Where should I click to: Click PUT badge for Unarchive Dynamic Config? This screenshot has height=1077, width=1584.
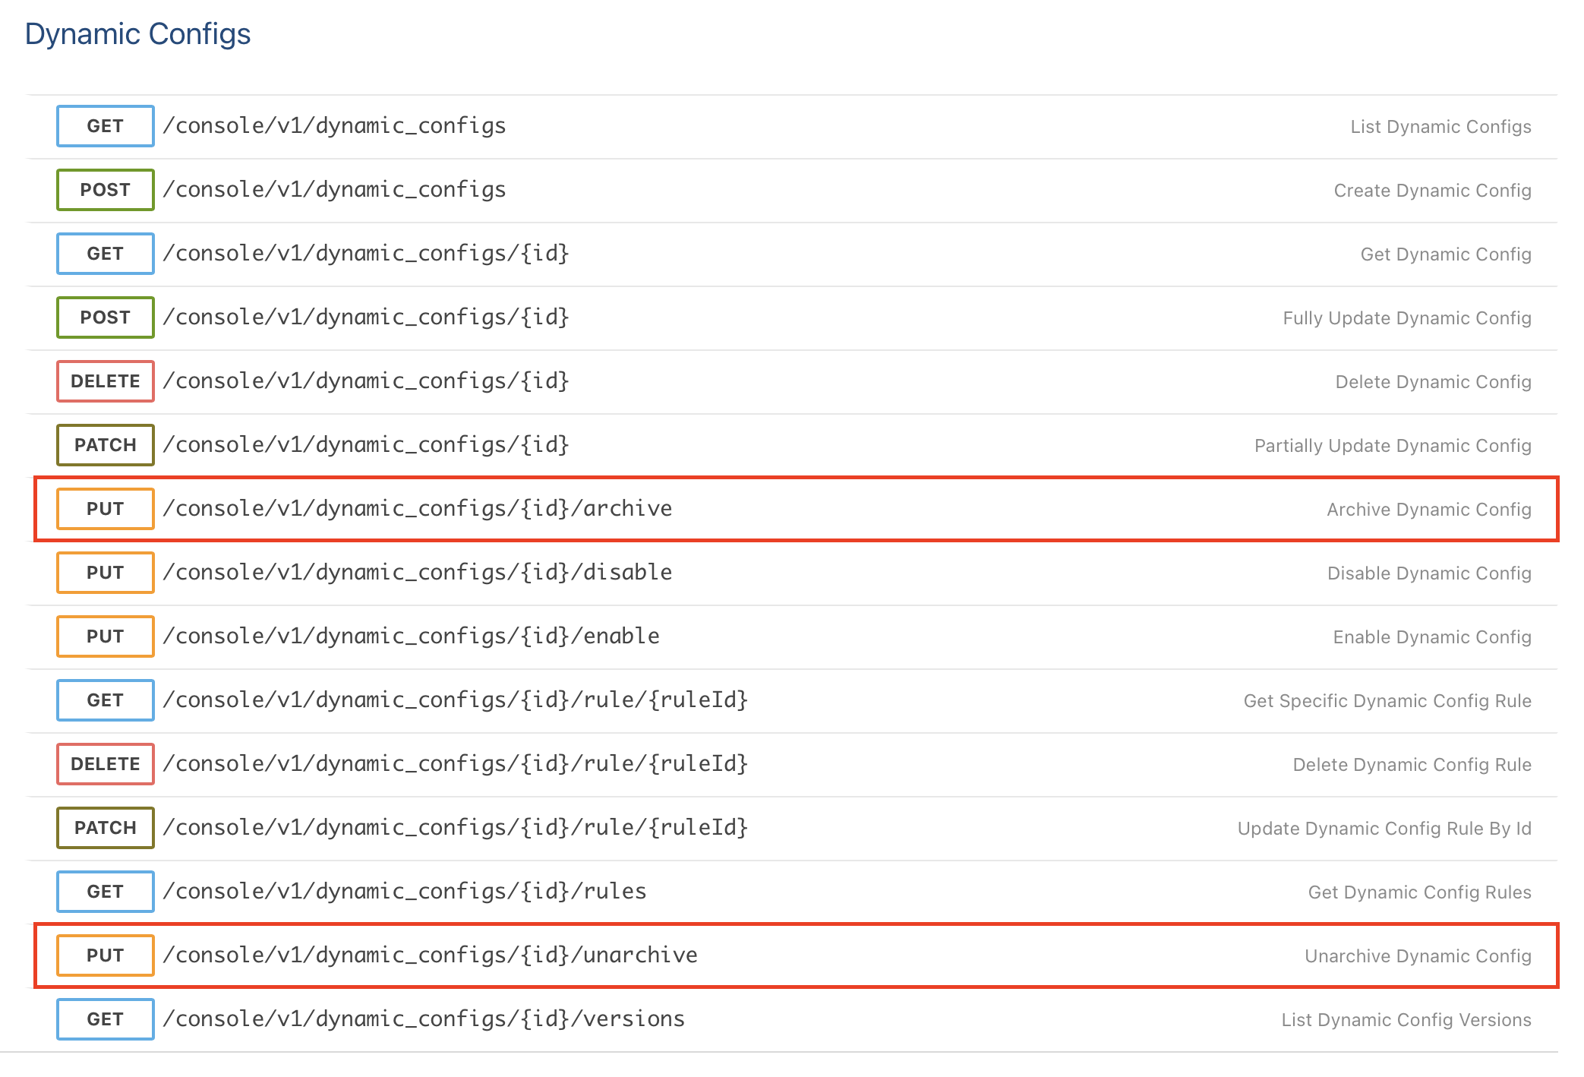[106, 955]
